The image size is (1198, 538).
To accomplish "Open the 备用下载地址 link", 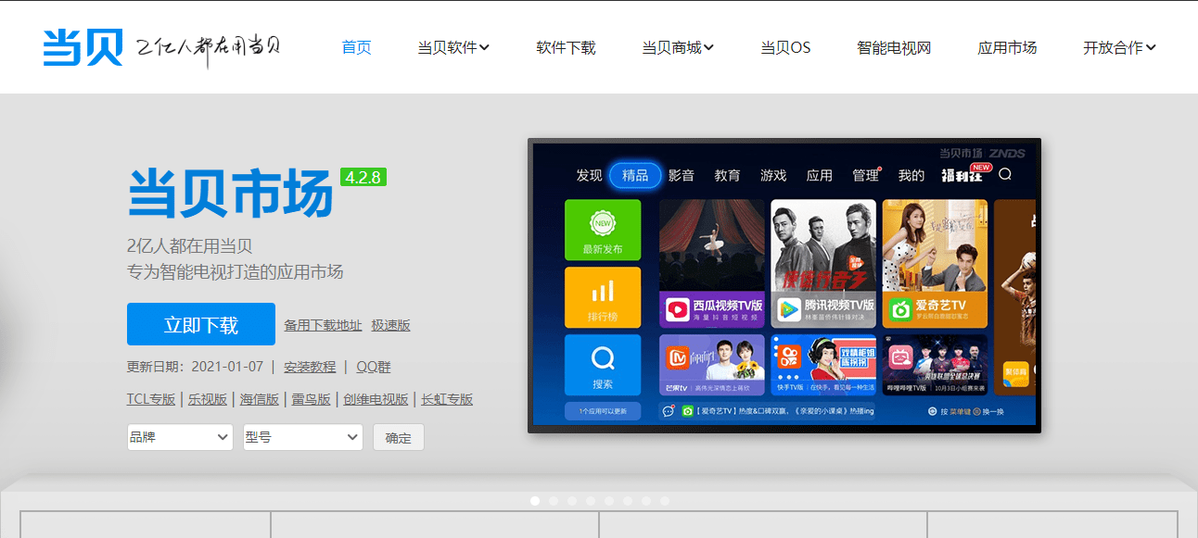I will (x=322, y=324).
